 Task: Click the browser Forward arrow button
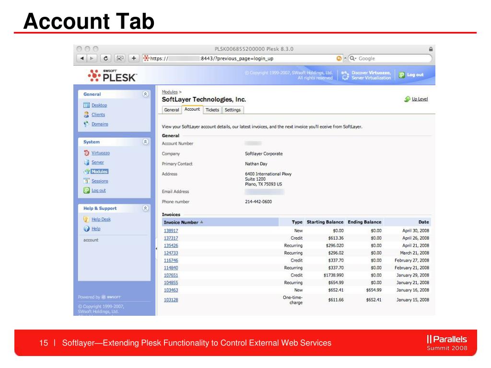pos(92,58)
